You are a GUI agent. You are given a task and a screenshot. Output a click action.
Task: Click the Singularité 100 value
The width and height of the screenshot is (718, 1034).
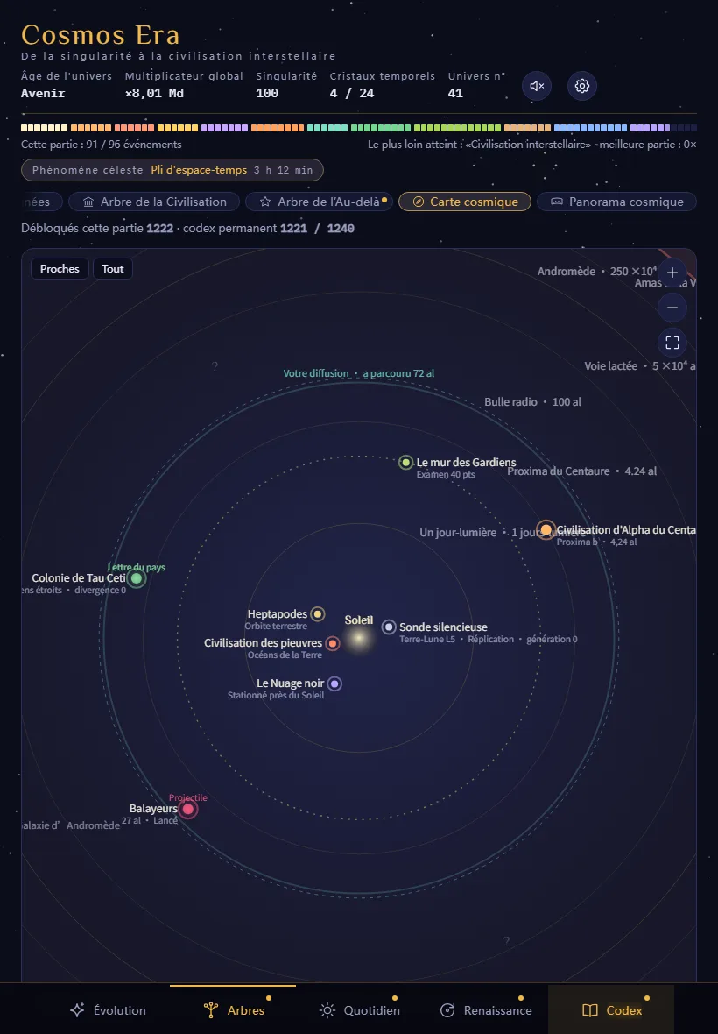coord(267,94)
